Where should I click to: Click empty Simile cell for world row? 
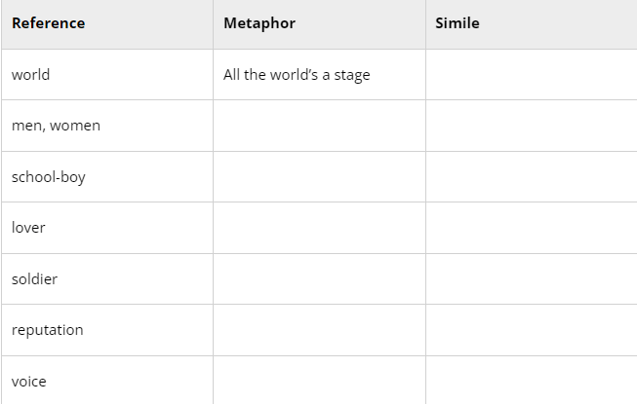[532, 75]
